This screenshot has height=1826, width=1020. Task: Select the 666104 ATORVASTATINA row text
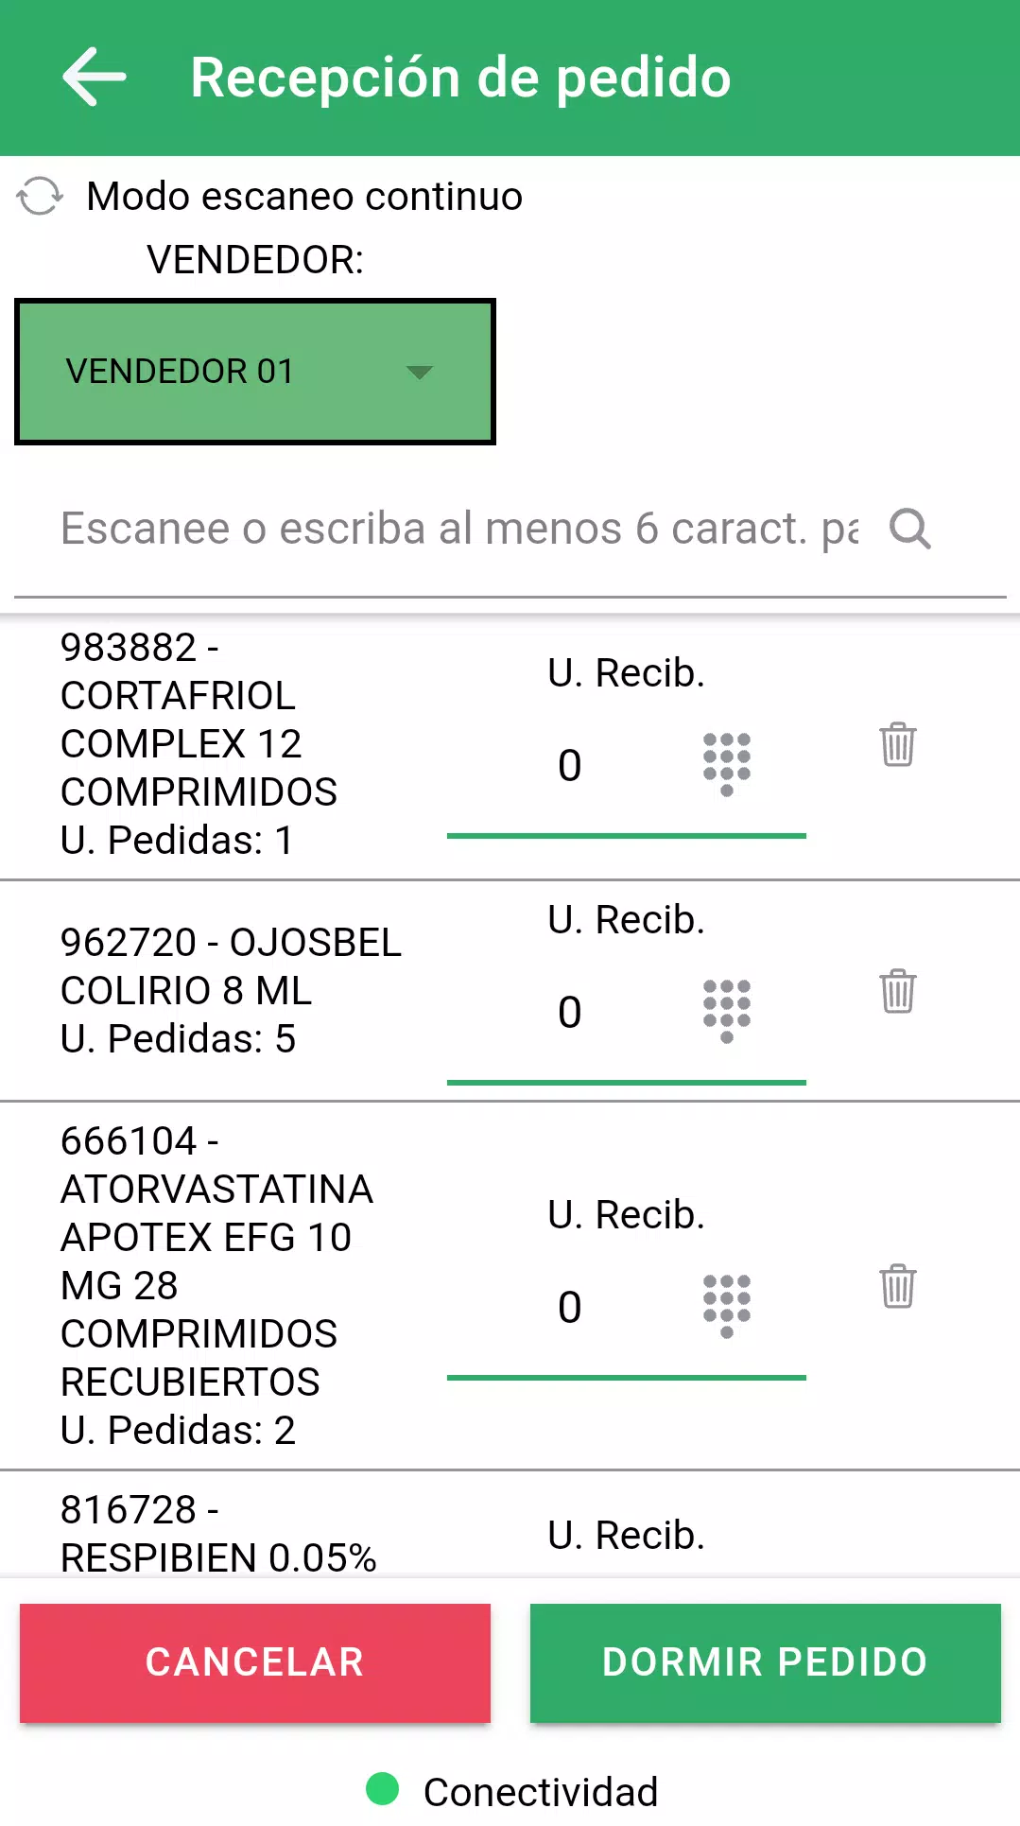point(216,1285)
